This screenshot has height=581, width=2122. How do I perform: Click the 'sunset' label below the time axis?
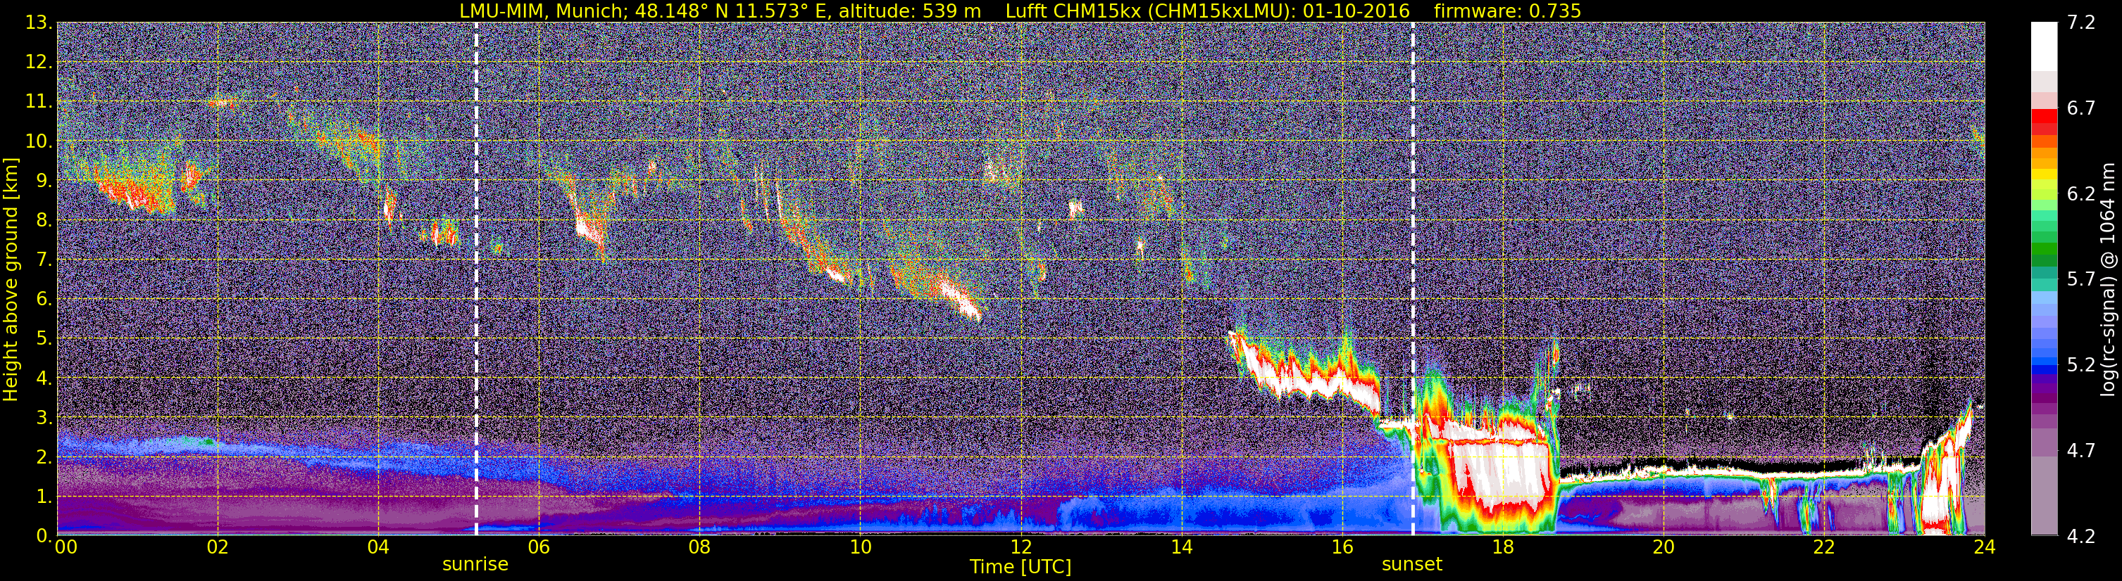click(x=1412, y=565)
